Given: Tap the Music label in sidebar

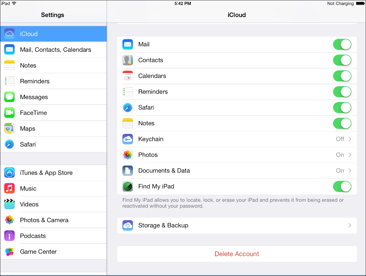Looking at the screenshot, I should pyautogui.click(x=28, y=189).
